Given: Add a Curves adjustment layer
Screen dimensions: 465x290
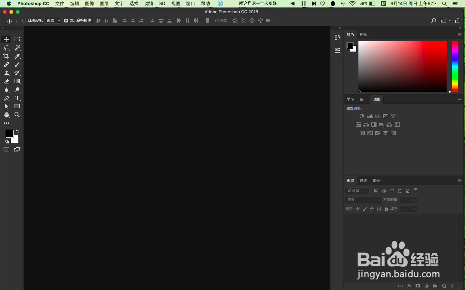Looking at the screenshot, I should click(x=378, y=116).
